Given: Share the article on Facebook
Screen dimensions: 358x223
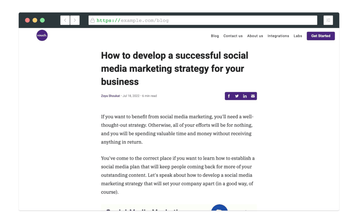Looking at the screenshot, I should 229,96.
